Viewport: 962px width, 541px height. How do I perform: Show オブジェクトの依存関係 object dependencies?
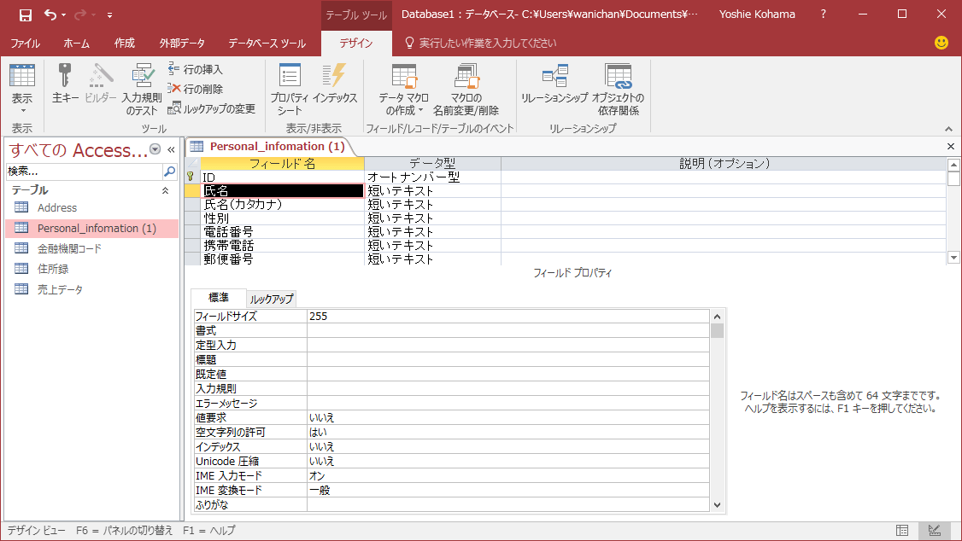pyautogui.click(x=618, y=90)
